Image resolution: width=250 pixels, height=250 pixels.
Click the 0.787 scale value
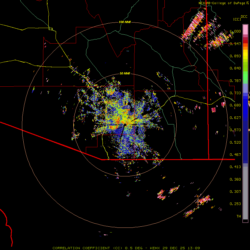(x=235, y=81)
